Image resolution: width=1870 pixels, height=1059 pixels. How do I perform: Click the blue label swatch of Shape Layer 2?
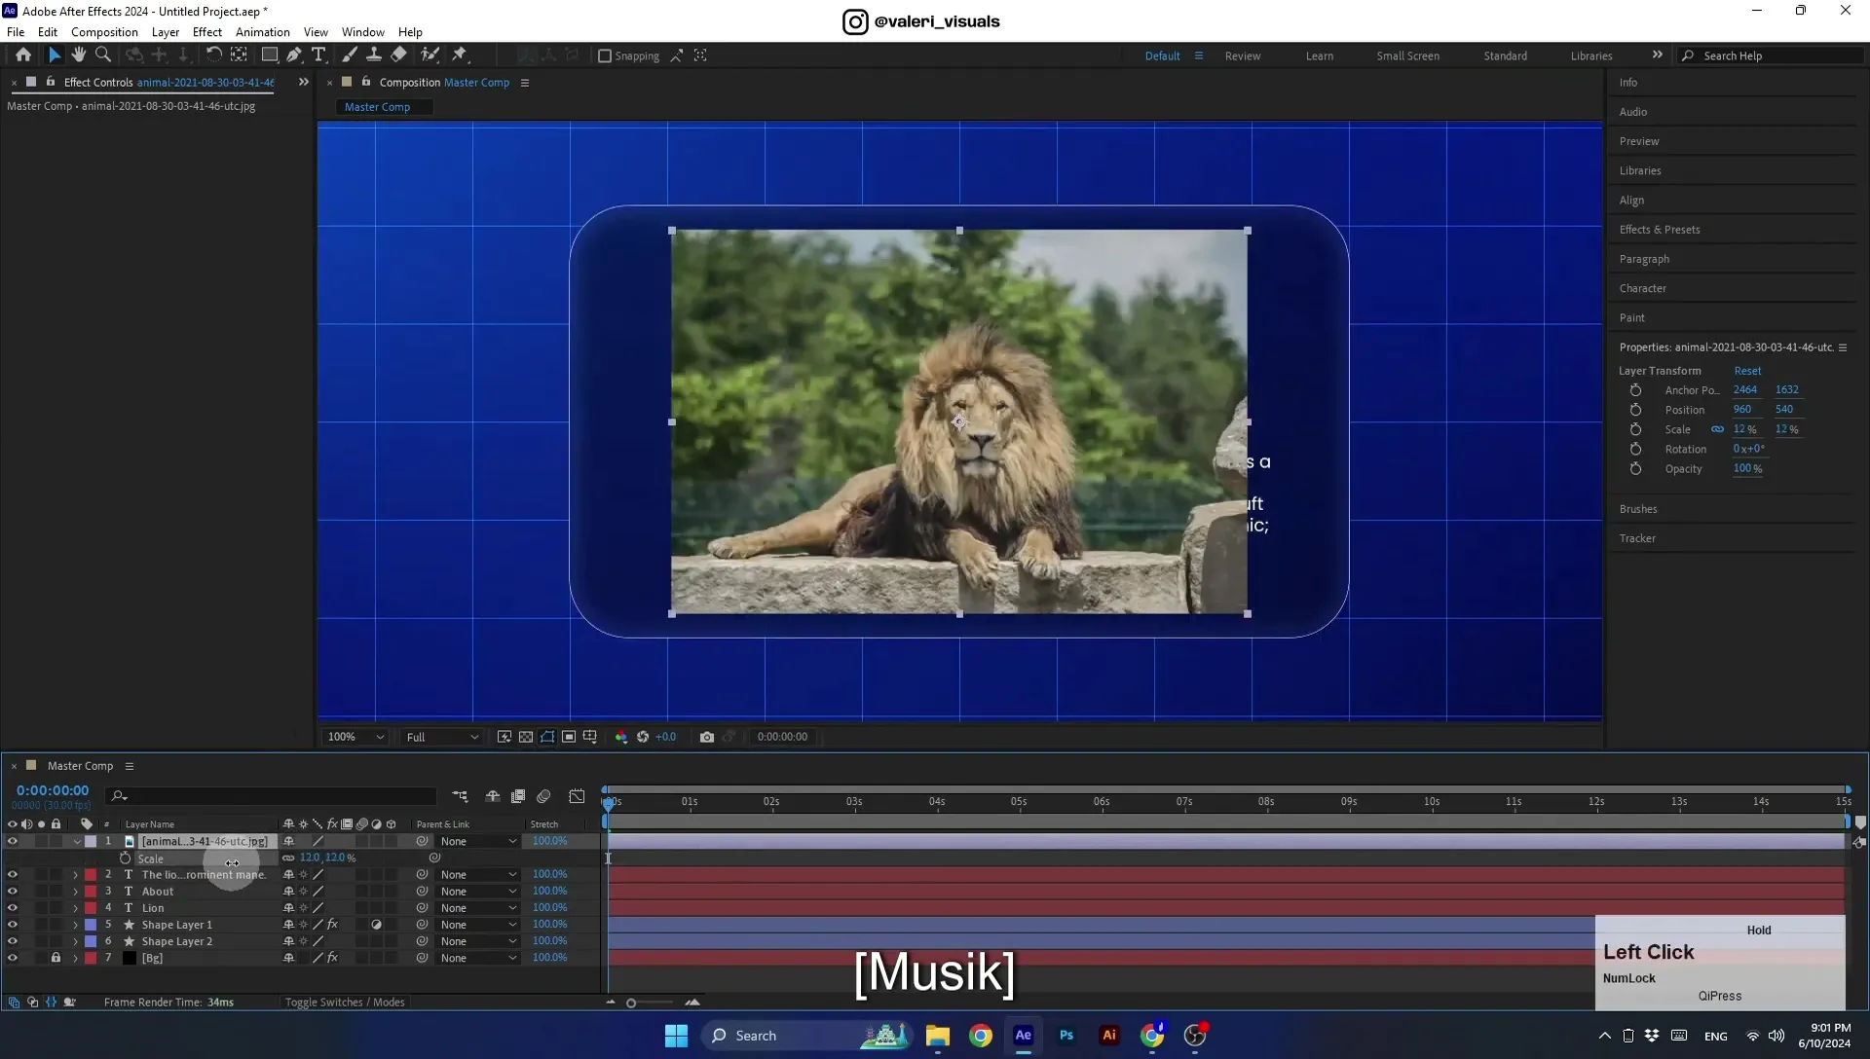[x=91, y=941]
